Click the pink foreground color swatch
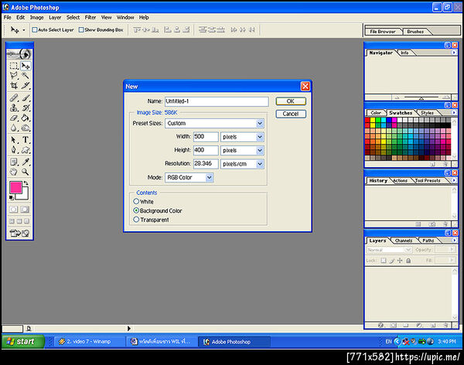This screenshot has height=365, width=464. point(15,187)
